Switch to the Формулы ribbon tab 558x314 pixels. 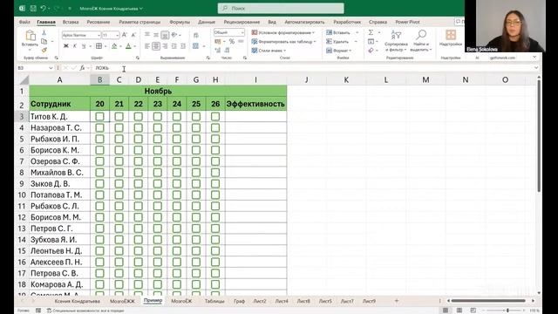[180, 22]
